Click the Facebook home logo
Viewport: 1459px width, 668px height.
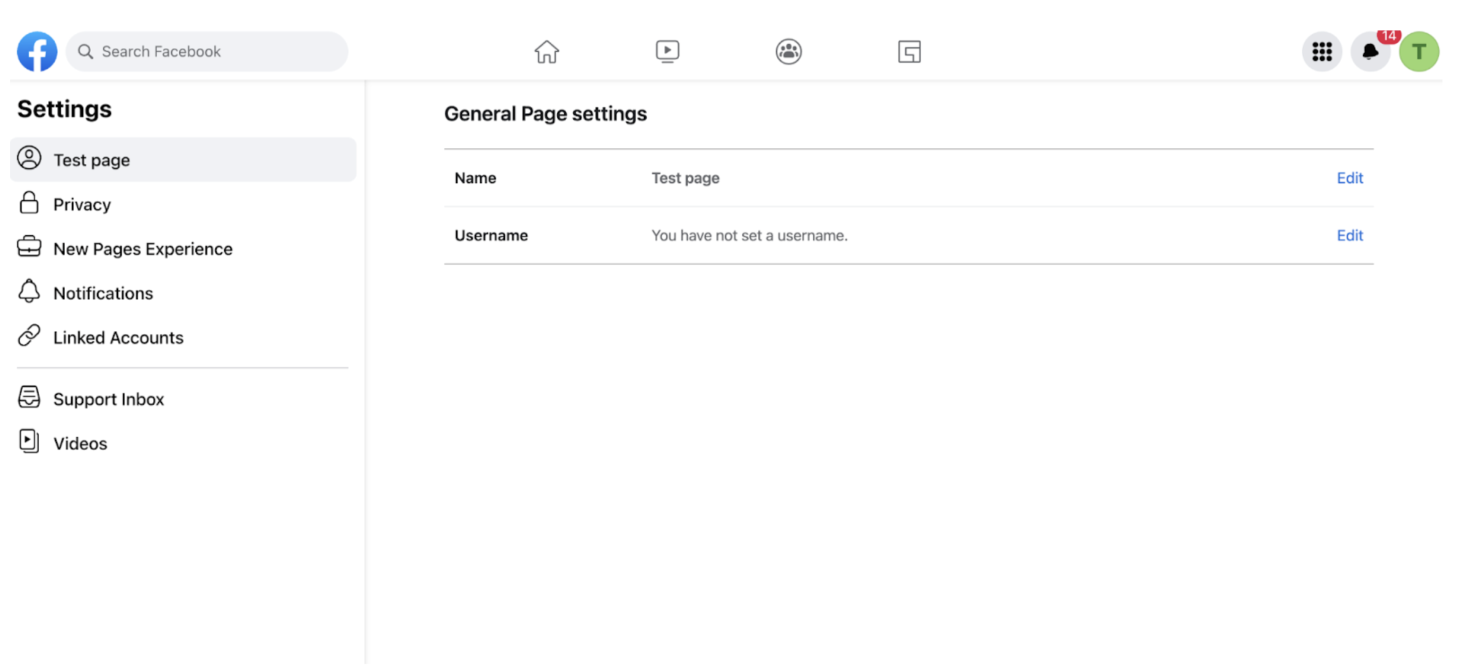pos(37,52)
